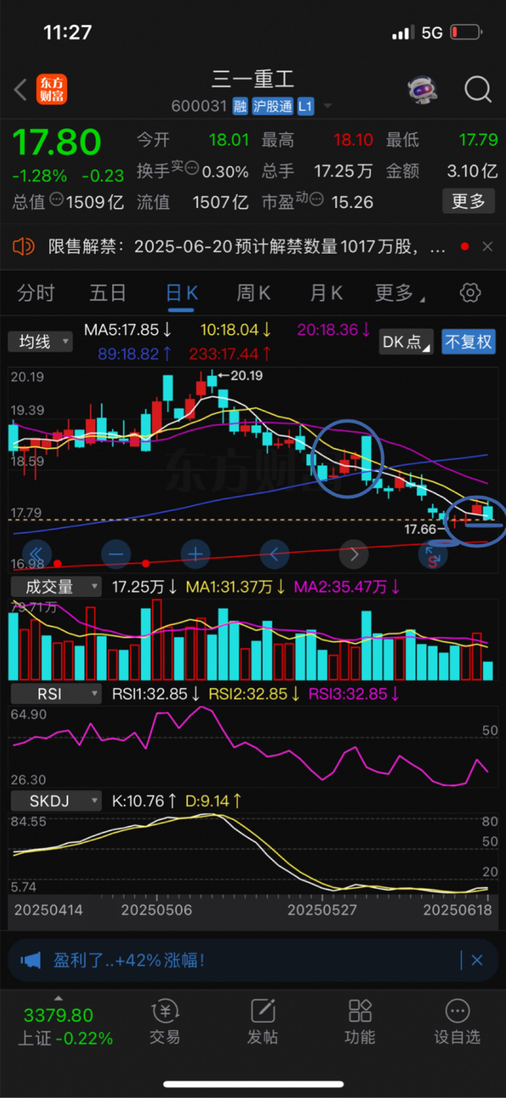The height and width of the screenshot is (1098, 506).
Task: Switch to the 月K tab
Action: coord(326,292)
